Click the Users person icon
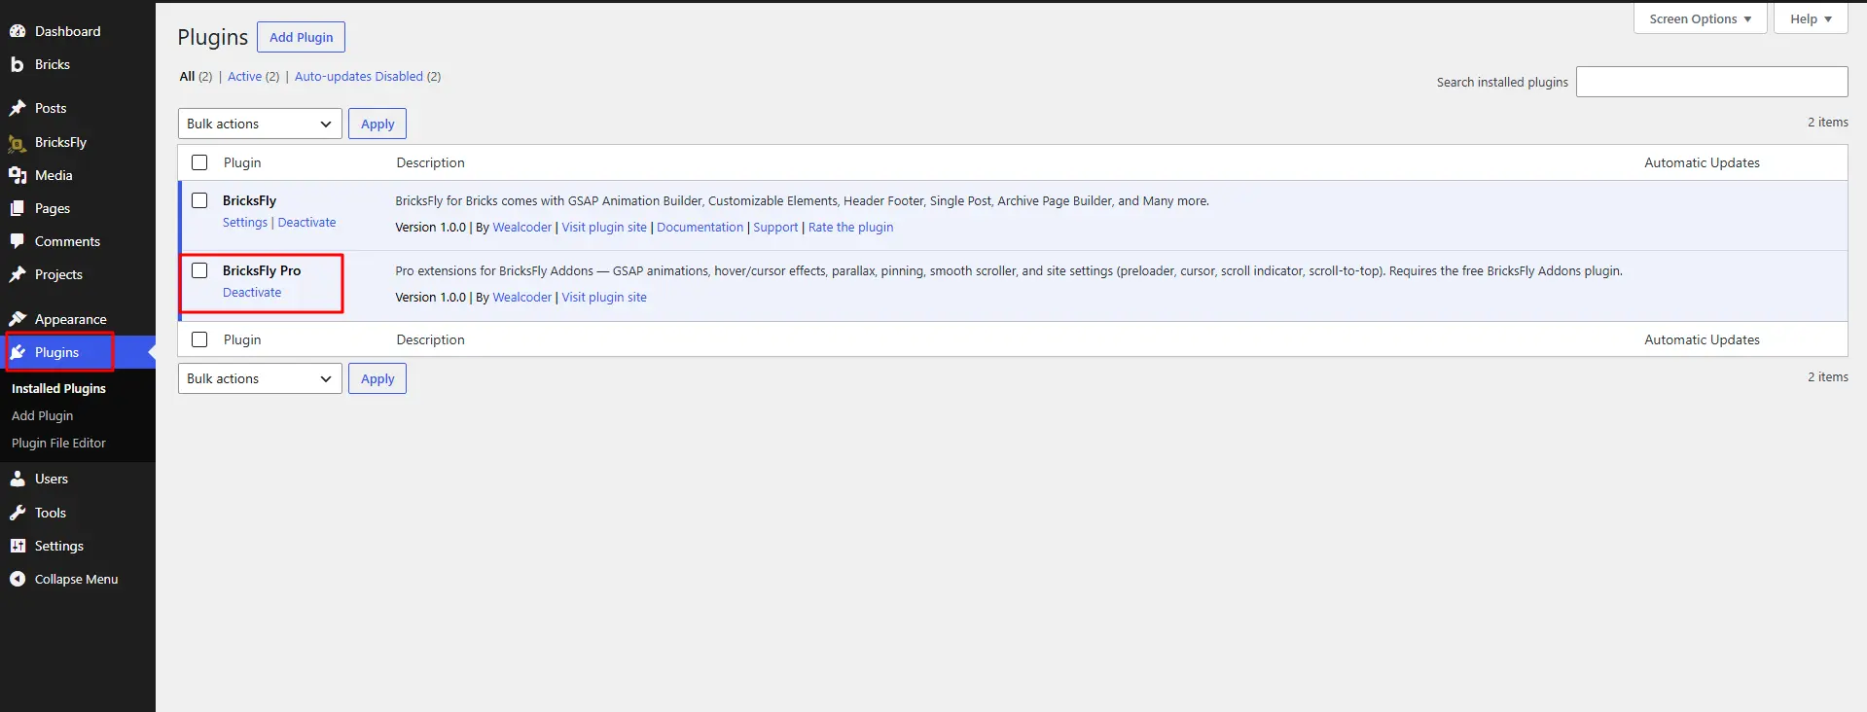The height and width of the screenshot is (712, 1867). (18, 479)
